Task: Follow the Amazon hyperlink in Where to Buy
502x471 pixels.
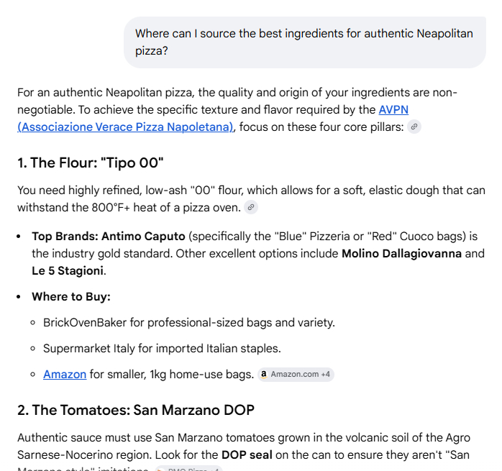Action: click(x=65, y=375)
